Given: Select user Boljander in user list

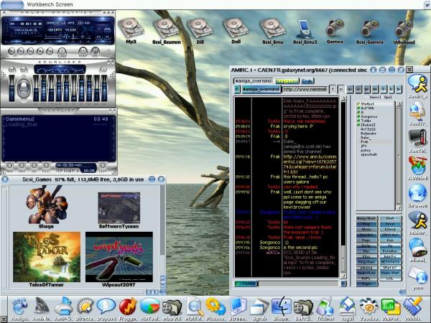Looking at the screenshot, I should 369,134.
